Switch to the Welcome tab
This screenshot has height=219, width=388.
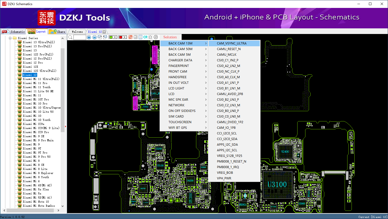coord(77,32)
